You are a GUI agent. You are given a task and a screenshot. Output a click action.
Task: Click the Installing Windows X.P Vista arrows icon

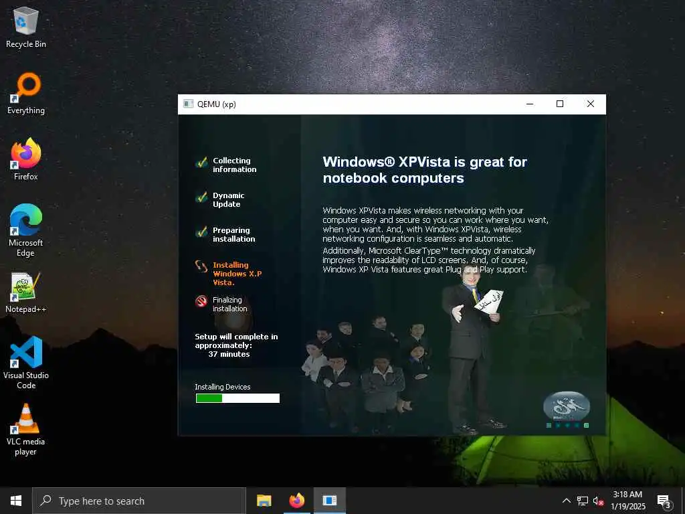coord(201,266)
